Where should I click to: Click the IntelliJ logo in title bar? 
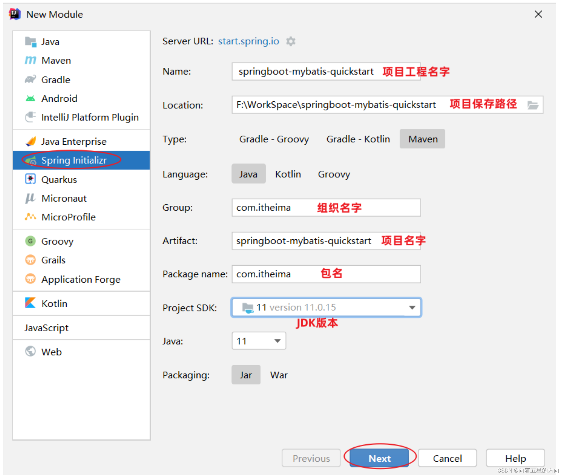pos(15,14)
